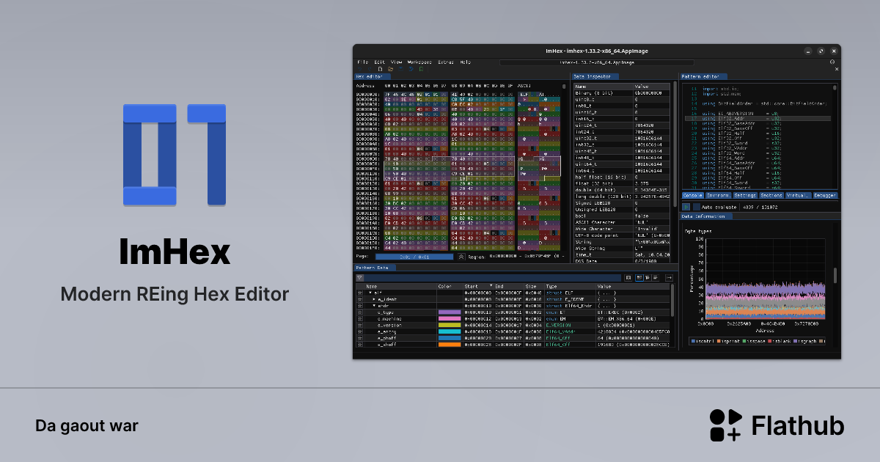The height and width of the screenshot is (462, 880).
Task: Open the filter icon in Pattern Data
Action: tap(360, 277)
